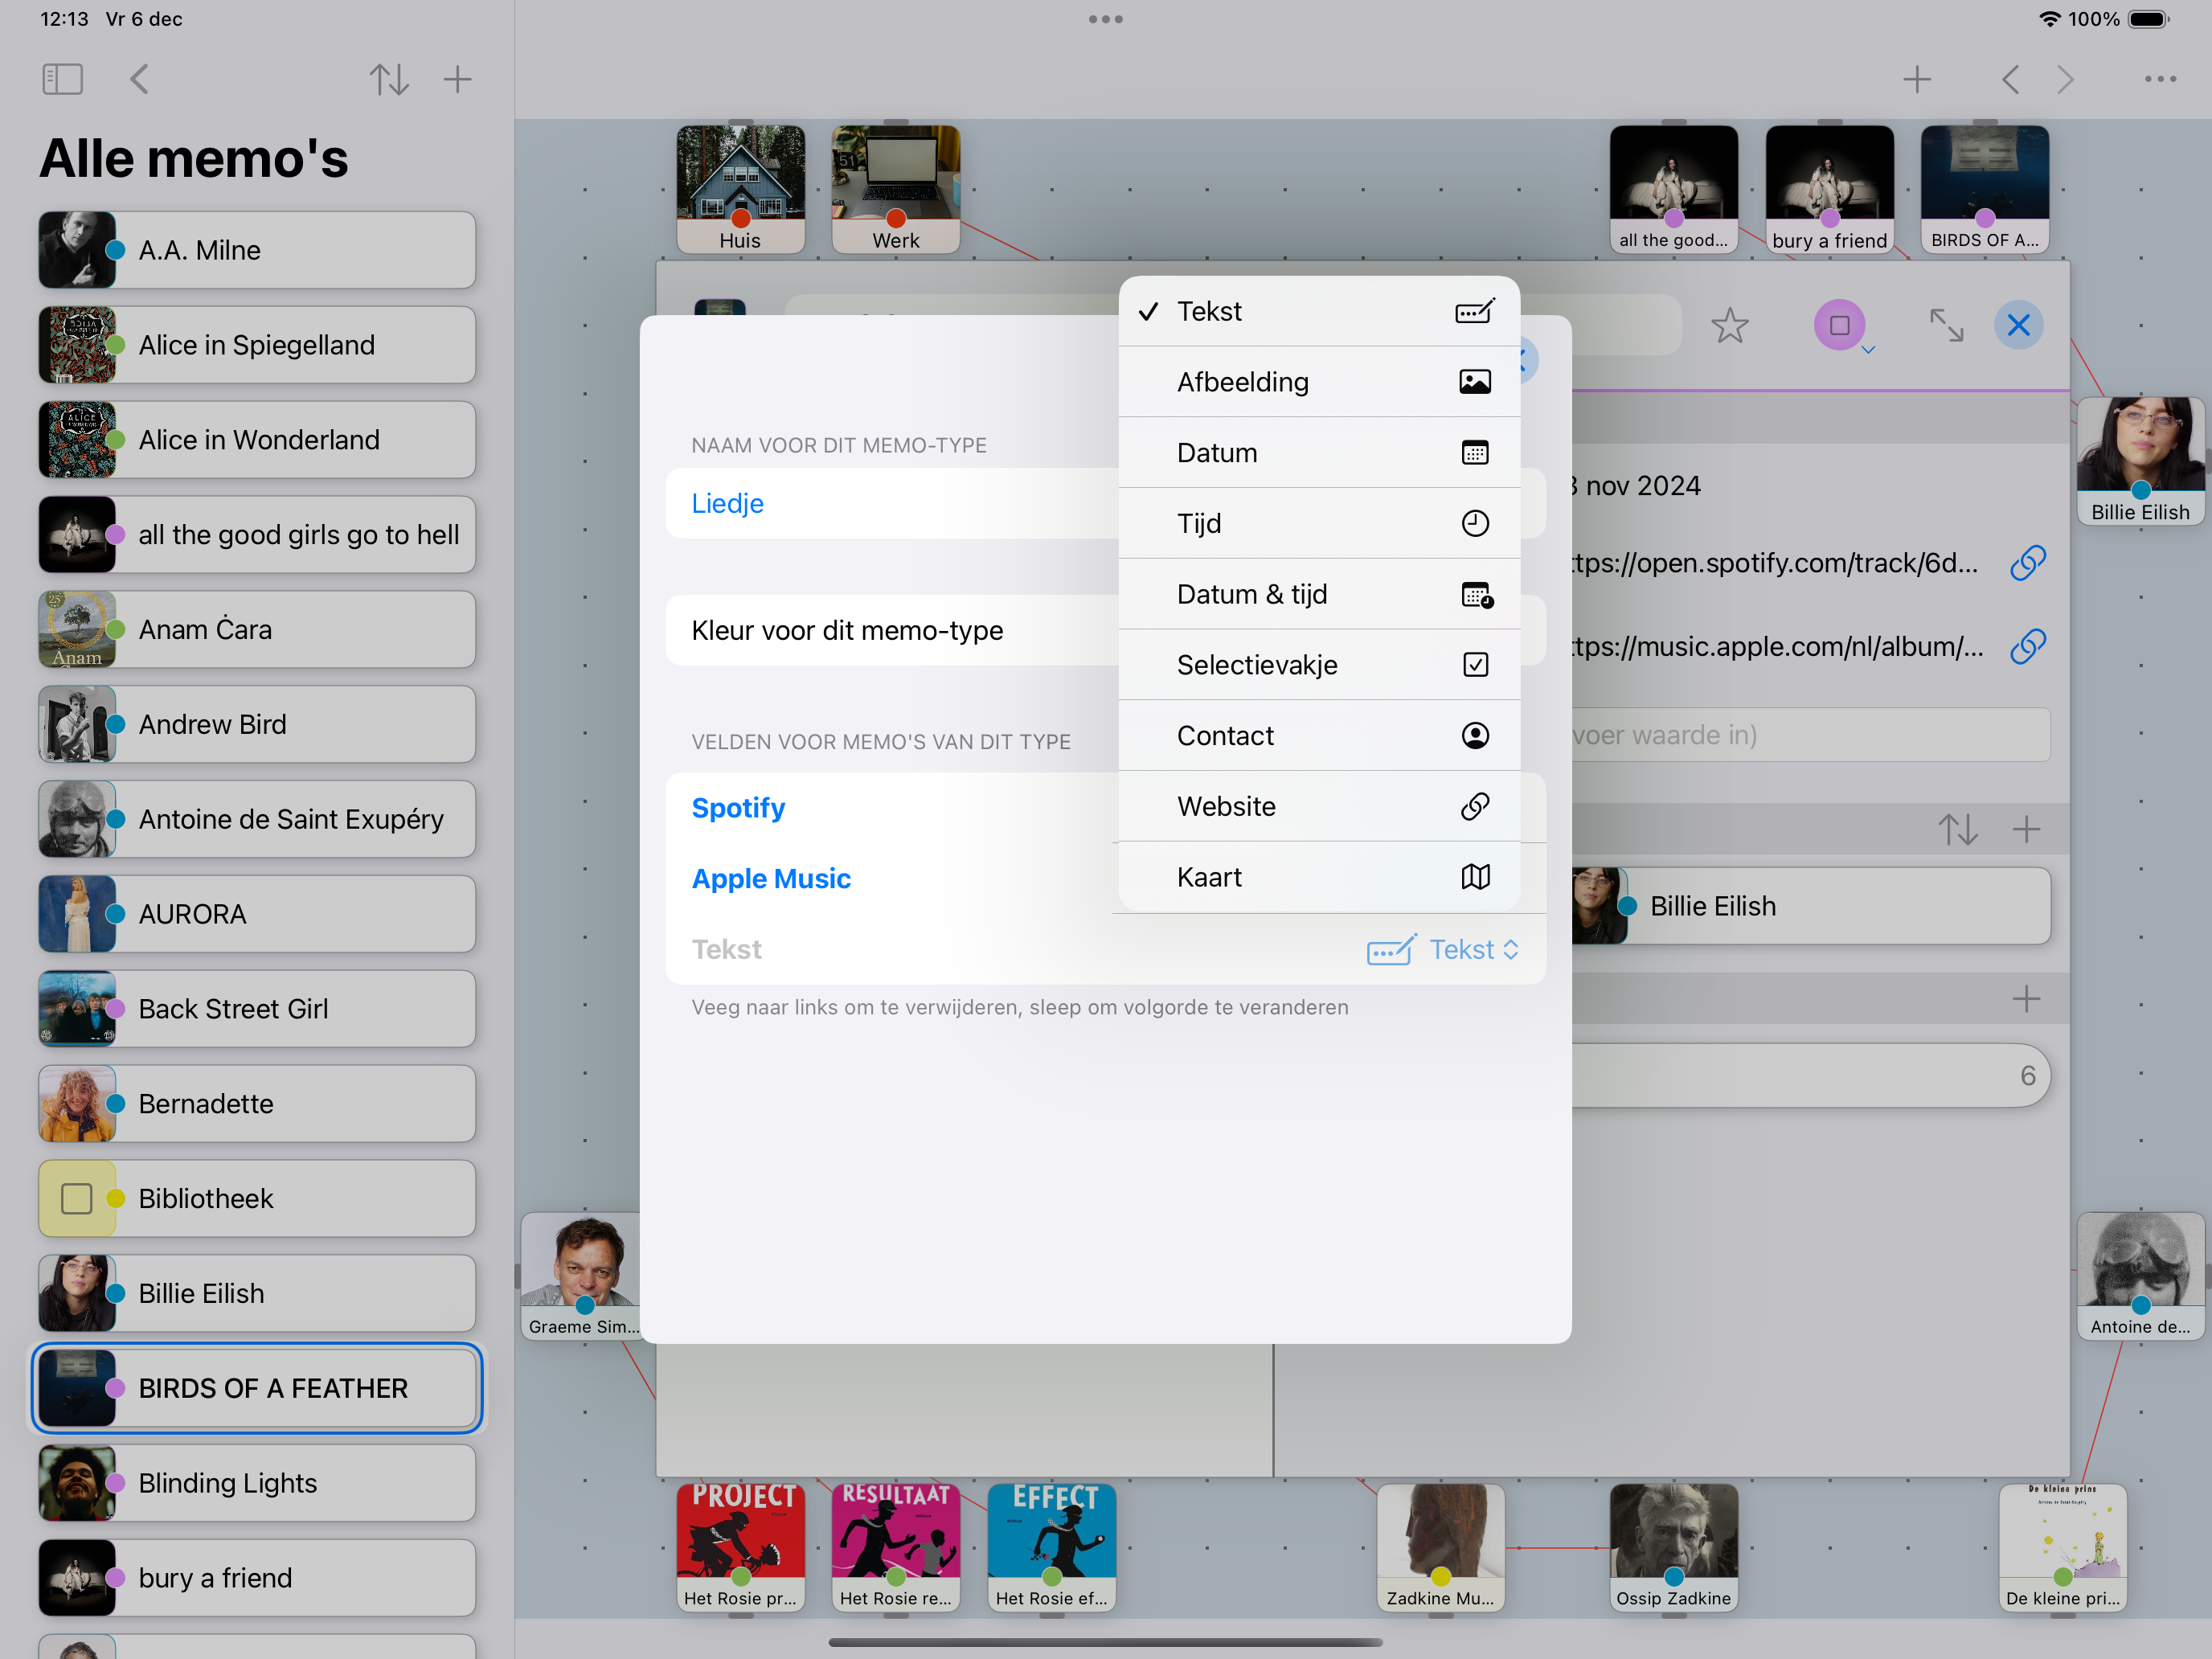Add new memo with sidebar plus icon
This screenshot has height=1659, width=2212.
pos(457,79)
